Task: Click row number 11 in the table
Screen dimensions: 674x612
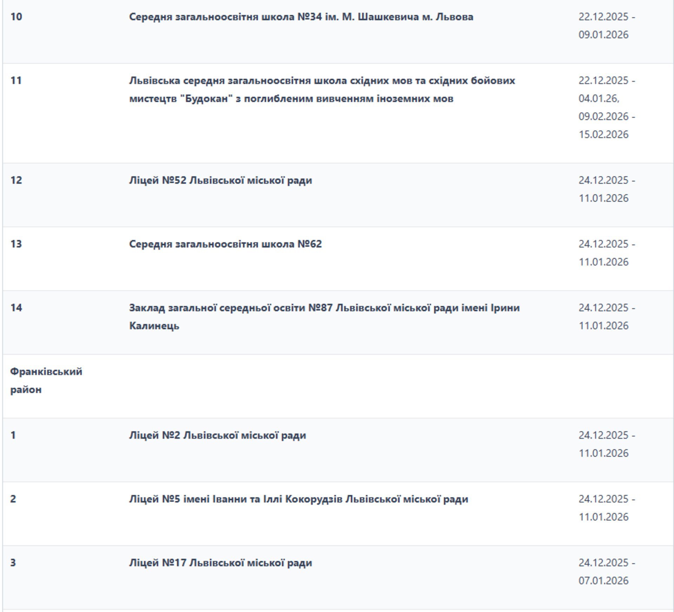Action: tap(16, 80)
